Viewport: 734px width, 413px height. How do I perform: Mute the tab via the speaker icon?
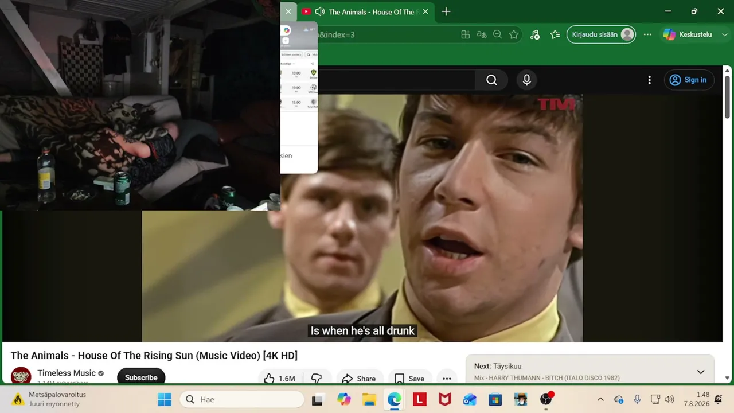pyautogui.click(x=320, y=11)
